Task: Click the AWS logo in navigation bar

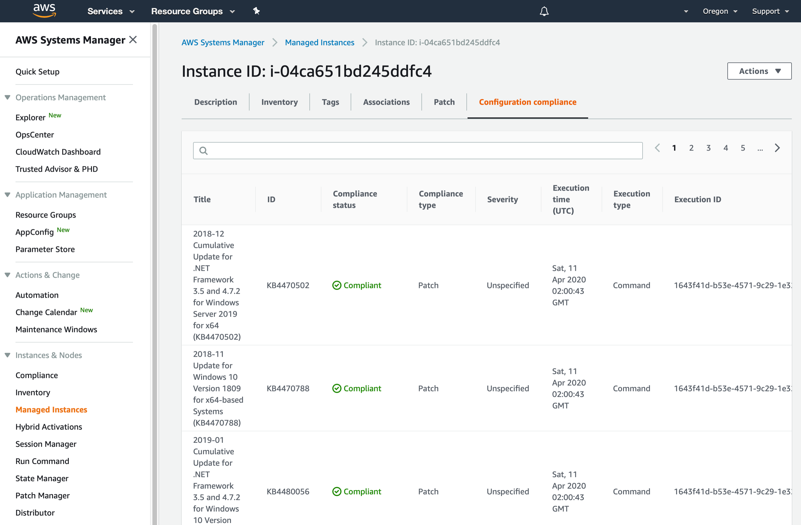Action: (44, 11)
